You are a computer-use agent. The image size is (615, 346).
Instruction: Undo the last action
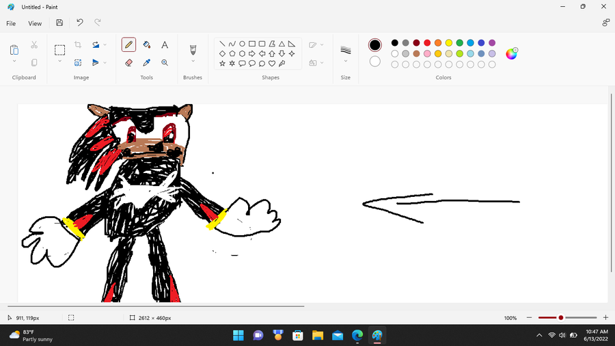[80, 23]
